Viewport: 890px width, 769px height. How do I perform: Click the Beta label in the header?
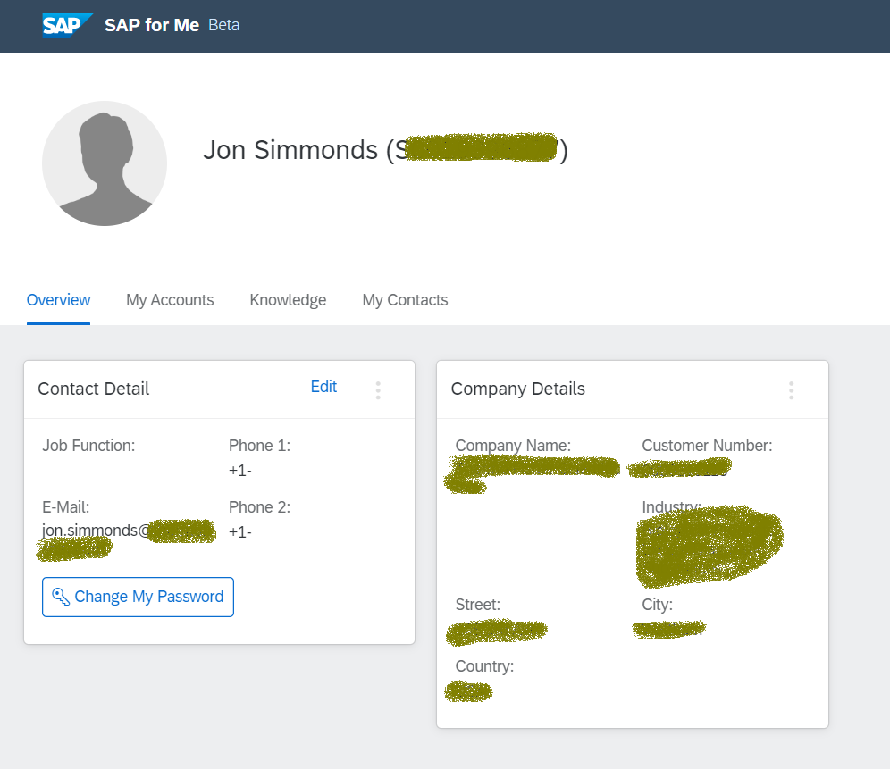coord(224,25)
